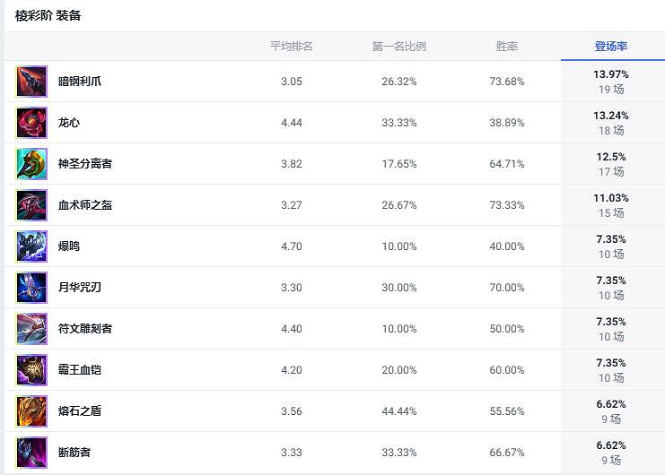
Task: Click the 熔石之盾 item name
Action: click(80, 411)
